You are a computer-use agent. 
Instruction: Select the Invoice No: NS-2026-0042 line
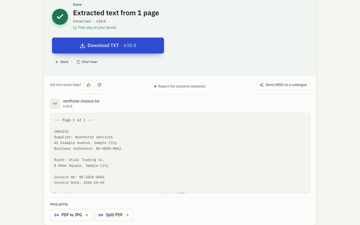pyautogui.click(x=79, y=177)
